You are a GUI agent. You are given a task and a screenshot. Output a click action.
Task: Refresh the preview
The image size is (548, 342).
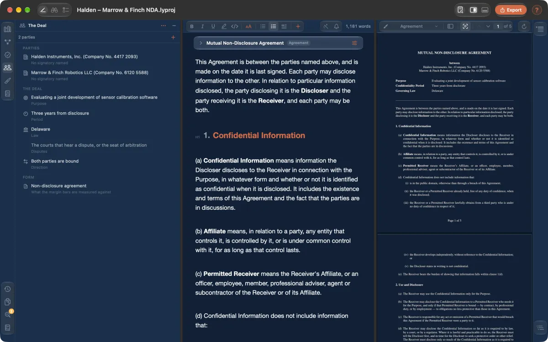point(524,26)
